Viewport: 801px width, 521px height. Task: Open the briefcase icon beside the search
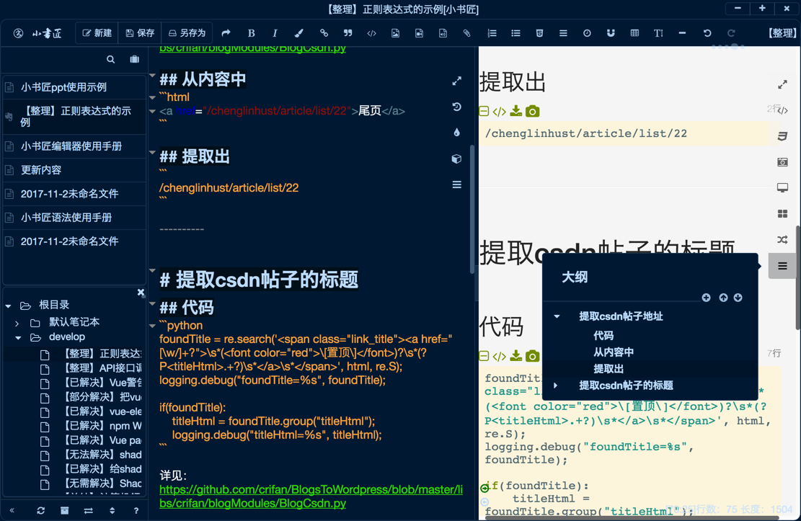[x=134, y=59]
